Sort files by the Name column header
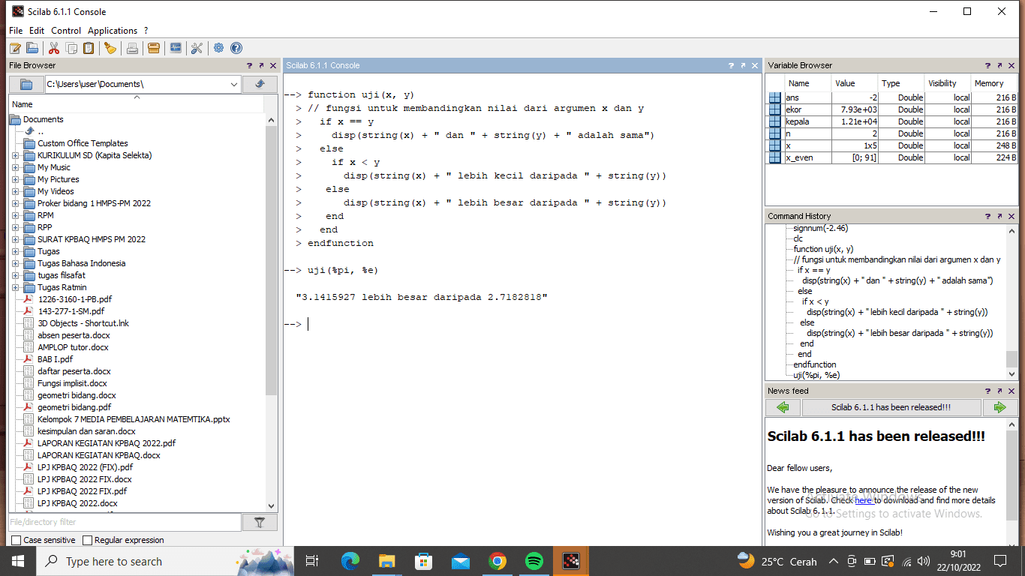This screenshot has width=1025, height=576. [x=137, y=104]
